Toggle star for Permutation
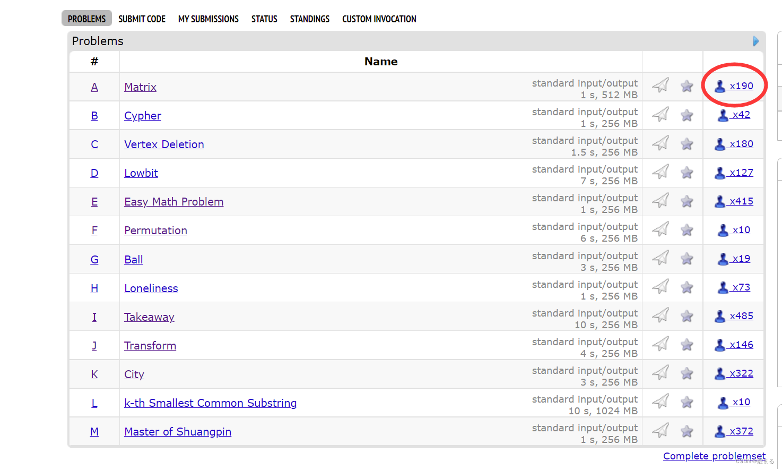Viewport: 782px width, 469px height. (x=687, y=229)
